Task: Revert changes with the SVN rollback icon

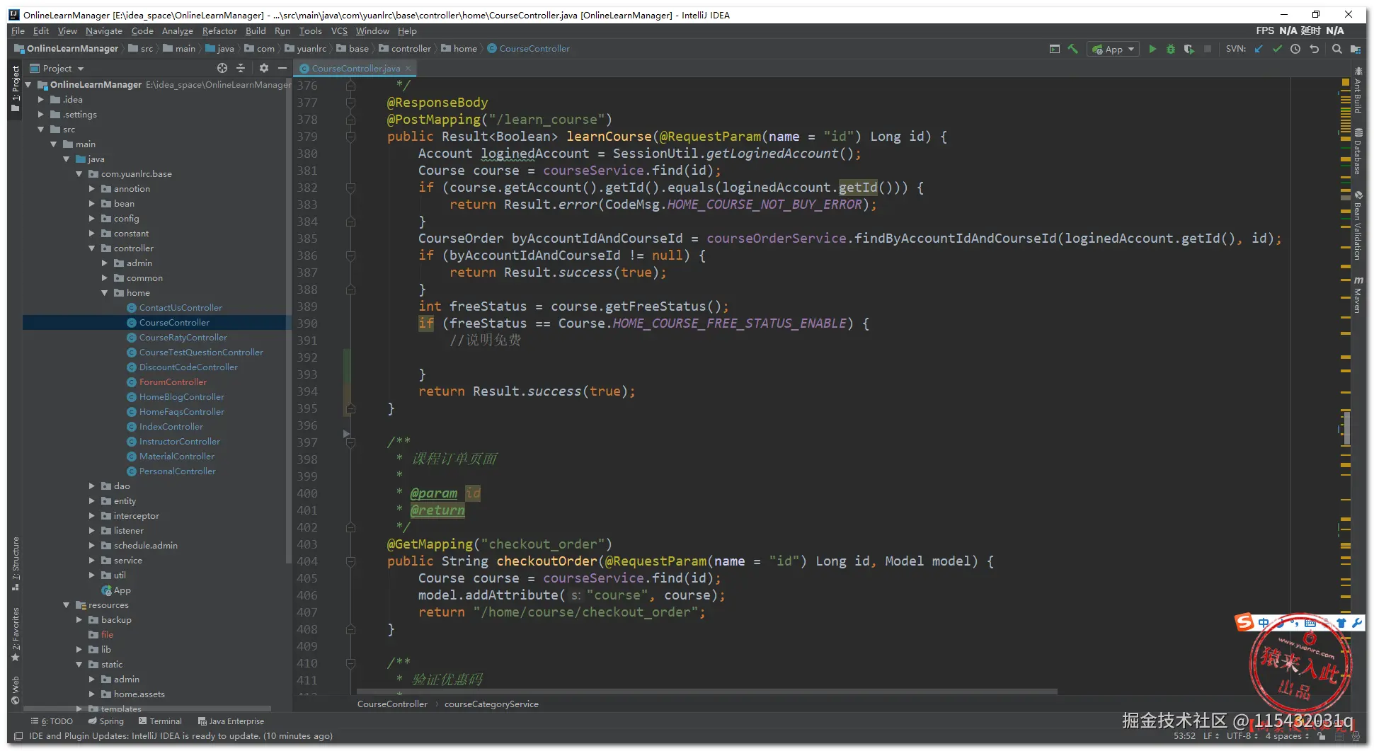Action: (x=1315, y=49)
